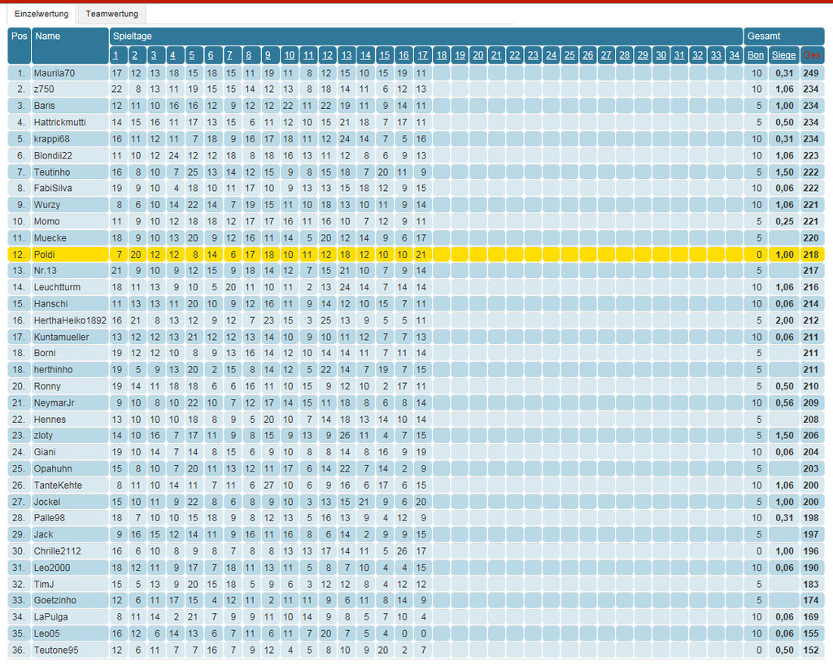Select the Einzelwertung tab
833x670 pixels.
pos(41,14)
